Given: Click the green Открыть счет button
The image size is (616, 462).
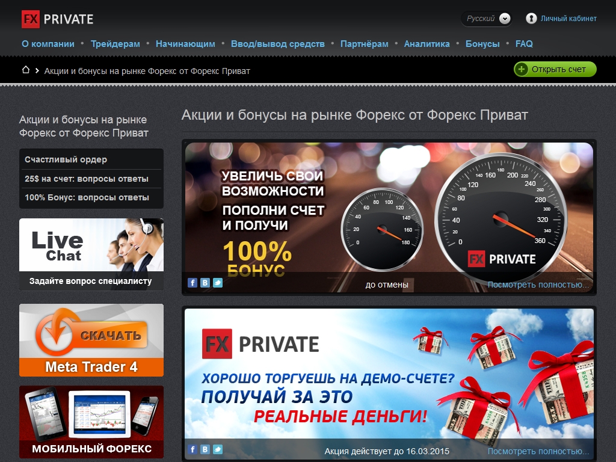Looking at the screenshot, I should tap(555, 69).
